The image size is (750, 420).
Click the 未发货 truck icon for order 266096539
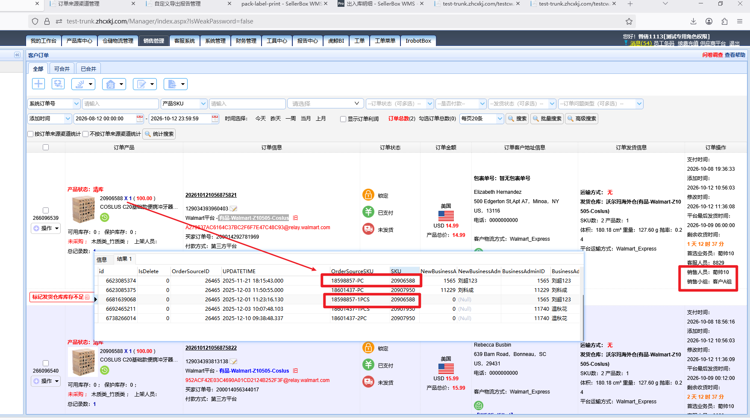[x=368, y=229]
